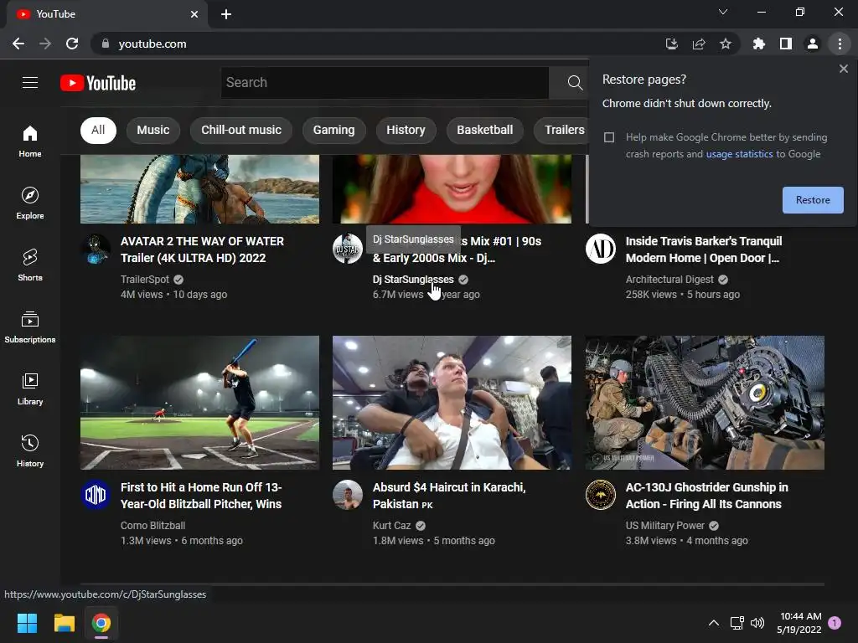Click the US Military Power channel avatar
The width and height of the screenshot is (858, 643).
coord(600,495)
